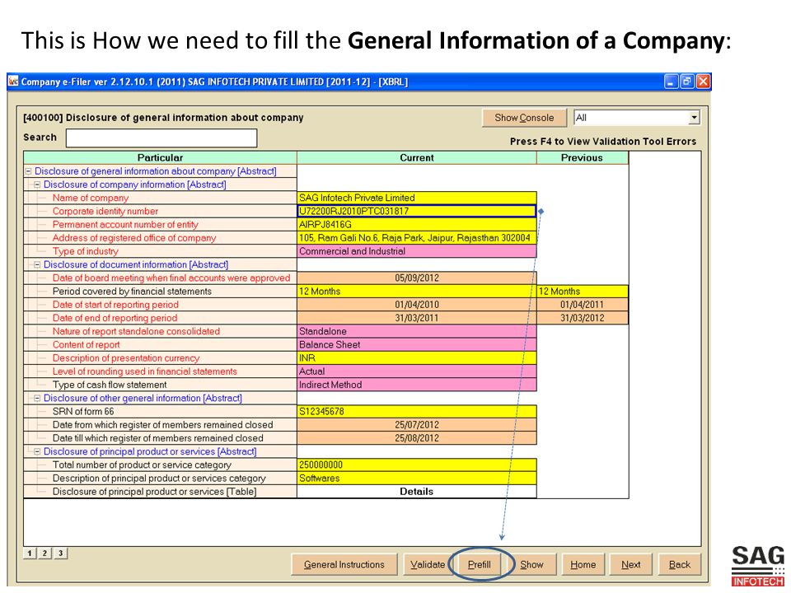Click the Particular column header
Image resolution: width=791 pixels, height=593 pixels.
point(160,158)
